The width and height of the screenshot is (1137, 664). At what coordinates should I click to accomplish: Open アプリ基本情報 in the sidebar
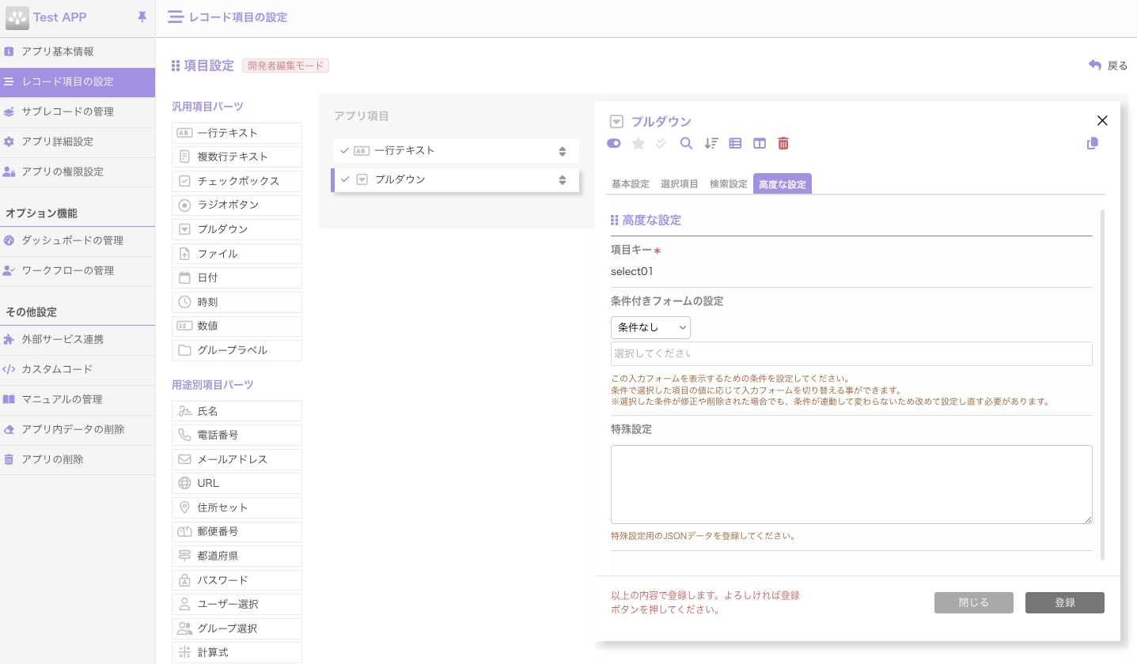78,51
